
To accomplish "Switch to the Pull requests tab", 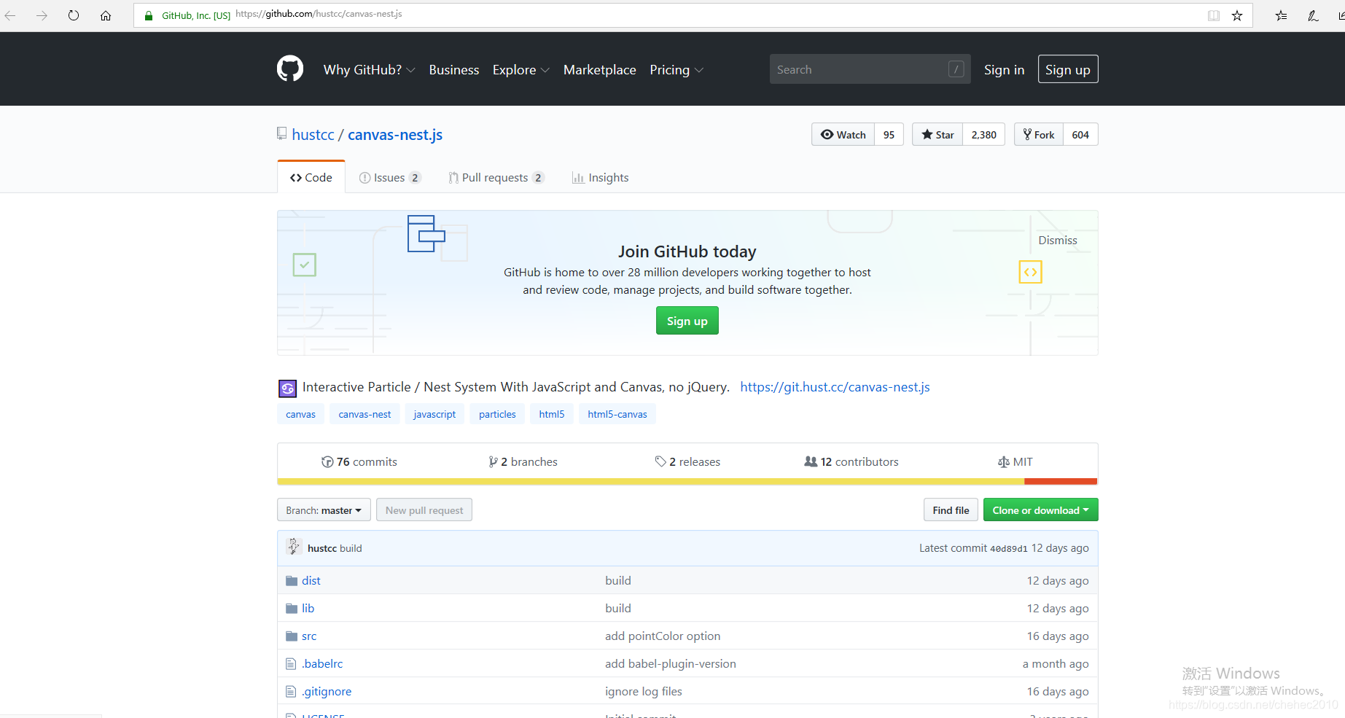I will pos(496,177).
